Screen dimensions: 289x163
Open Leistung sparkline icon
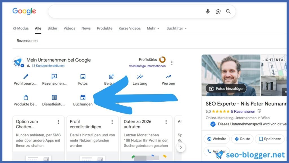[140, 76]
